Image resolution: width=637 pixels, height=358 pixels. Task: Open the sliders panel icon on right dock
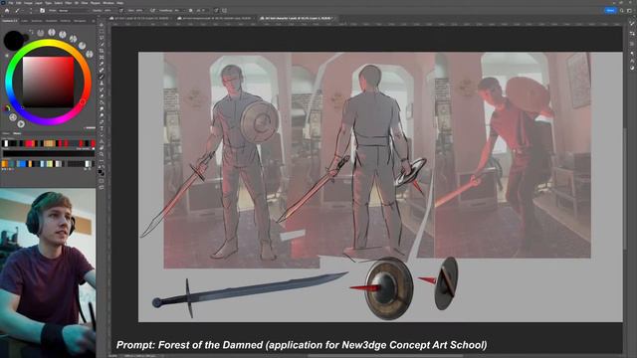click(632, 34)
